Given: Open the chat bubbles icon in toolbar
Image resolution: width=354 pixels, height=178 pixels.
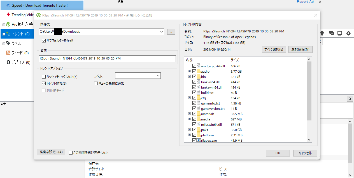Looking at the screenshot, I should point(331,33).
